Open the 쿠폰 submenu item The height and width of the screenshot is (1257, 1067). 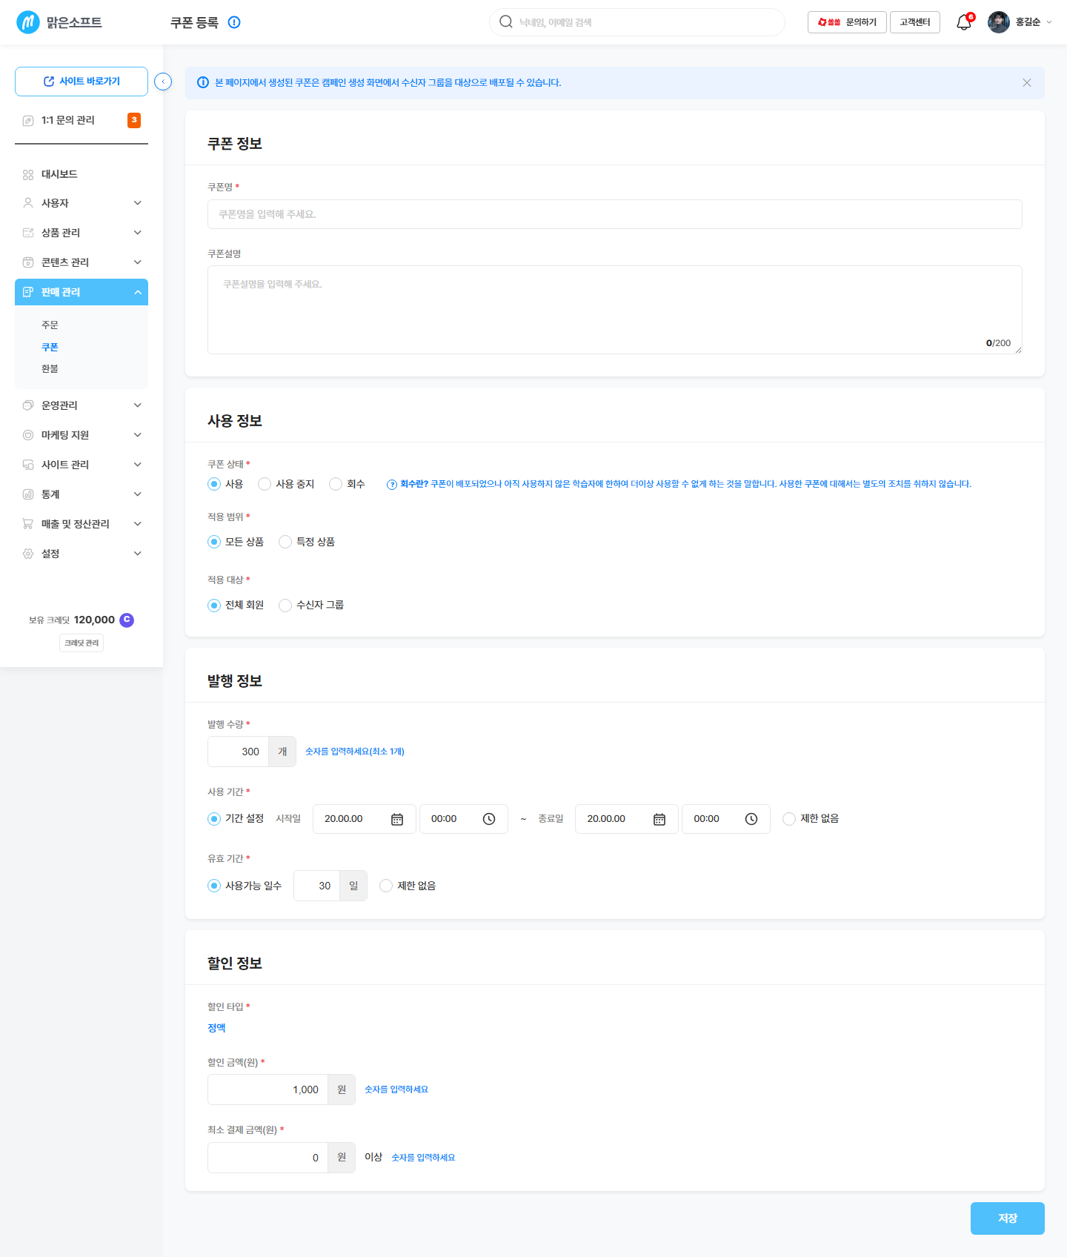coord(50,347)
